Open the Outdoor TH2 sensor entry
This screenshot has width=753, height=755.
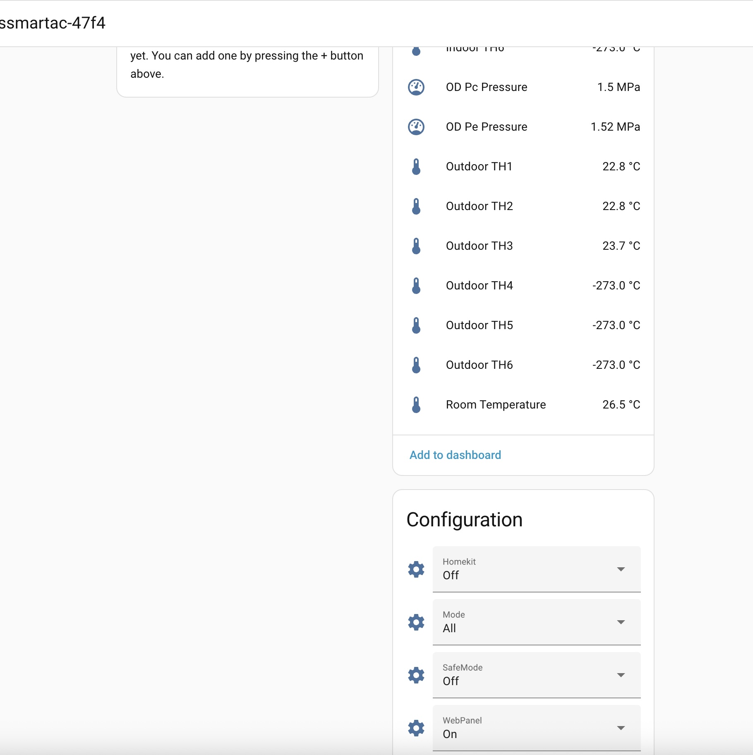click(479, 206)
